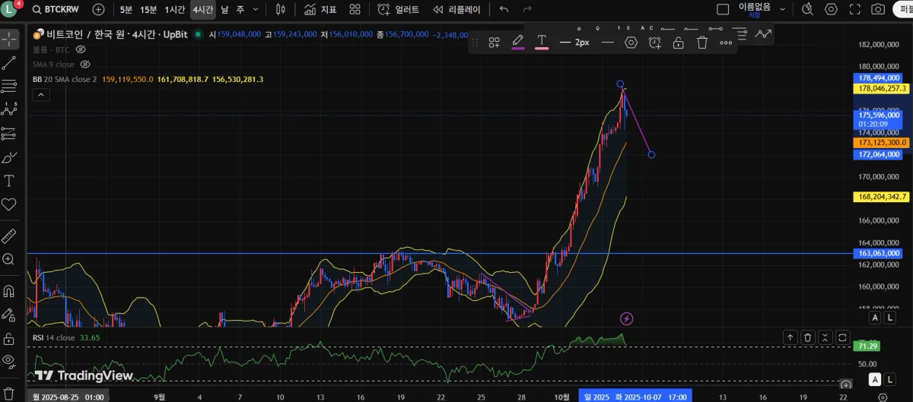Expand the time interval dropdown chevron
The image size is (913, 402).
pyautogui.click(x=255, y=10)
